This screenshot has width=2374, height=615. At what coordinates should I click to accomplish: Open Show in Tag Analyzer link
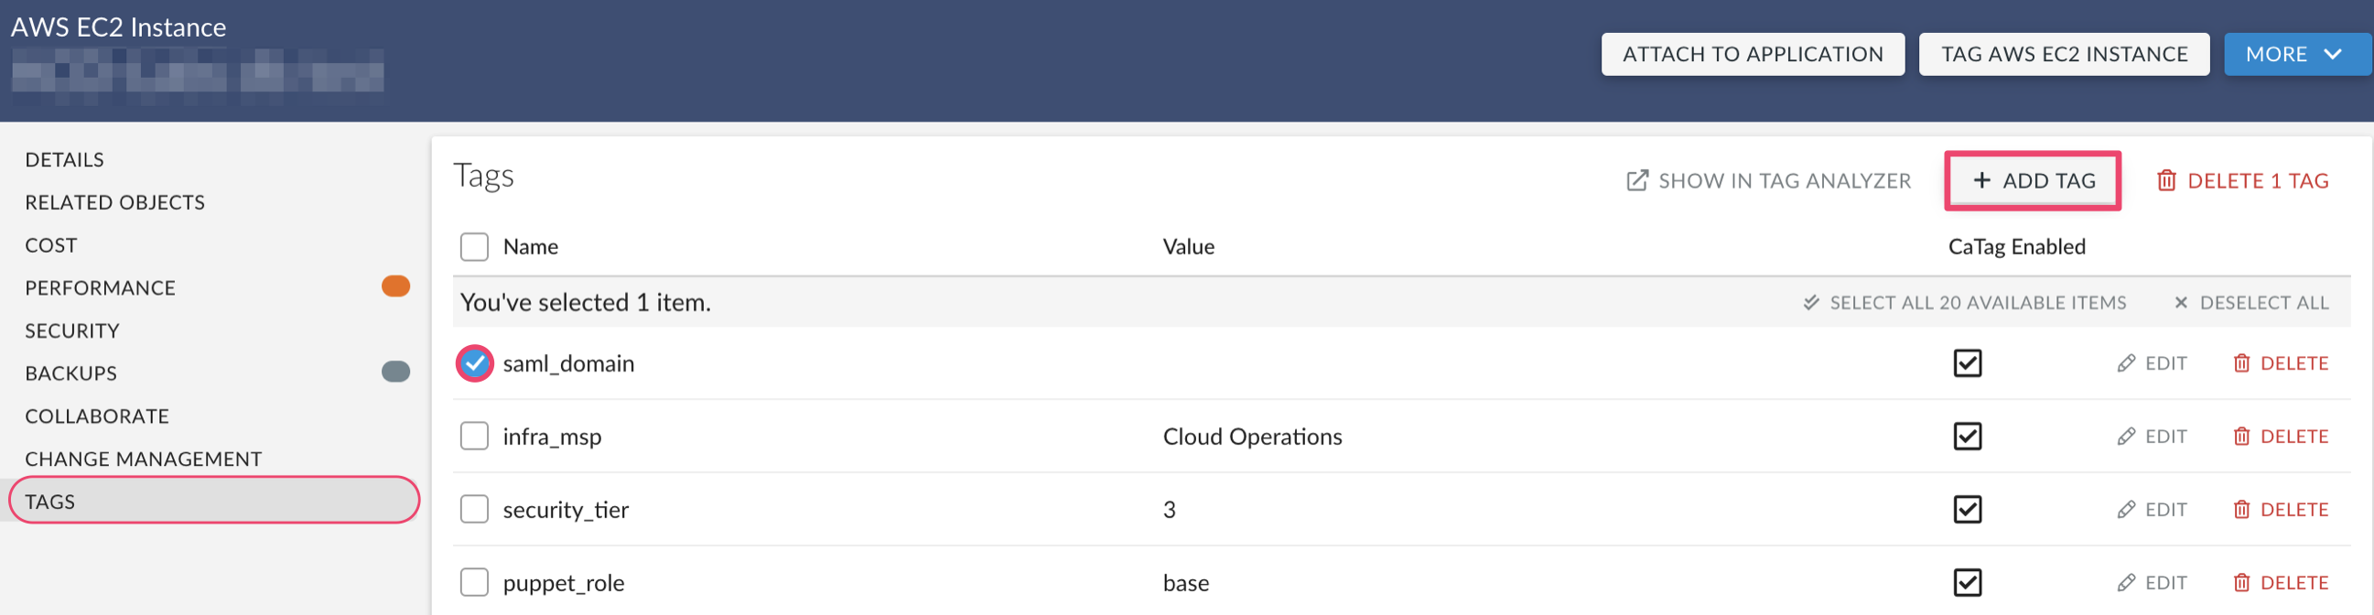(x=1767, y=180)
